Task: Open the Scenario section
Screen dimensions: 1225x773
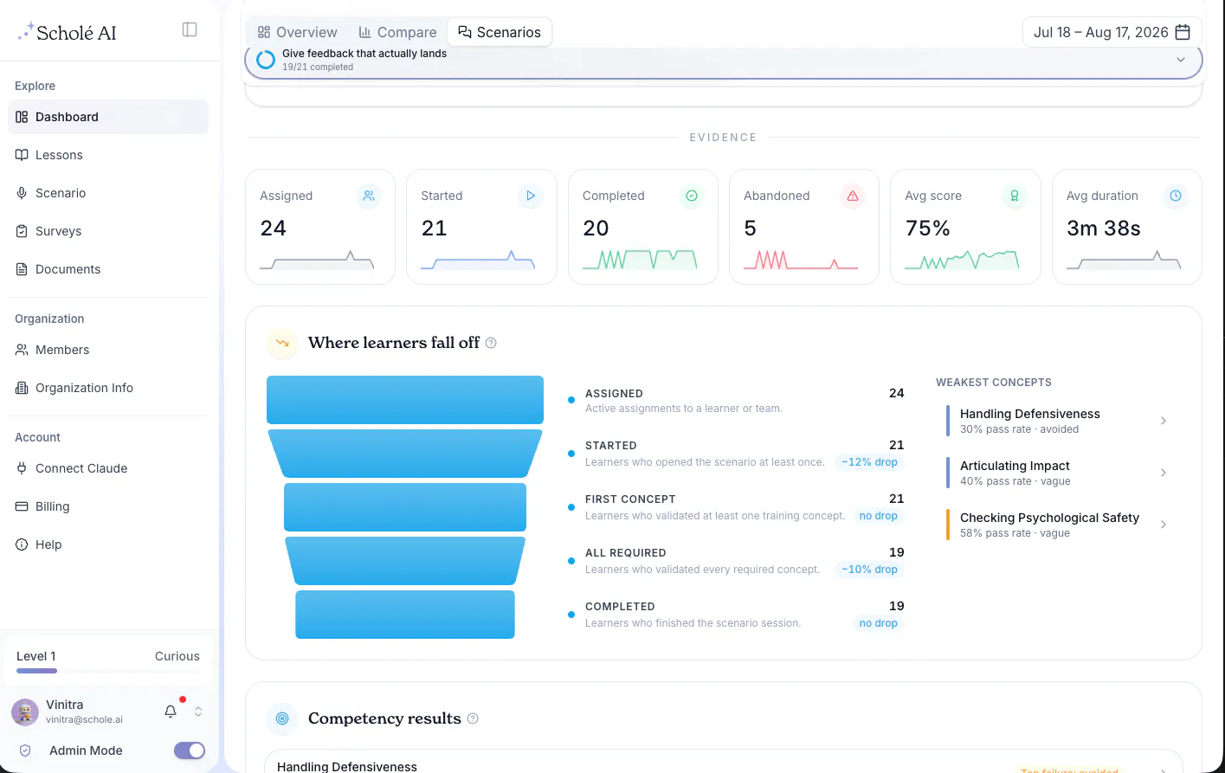Action: (108, 193)
